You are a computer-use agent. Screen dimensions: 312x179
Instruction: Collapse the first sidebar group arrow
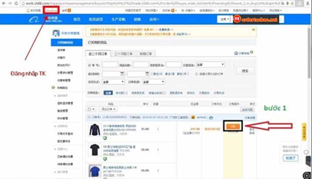(55, 96)
